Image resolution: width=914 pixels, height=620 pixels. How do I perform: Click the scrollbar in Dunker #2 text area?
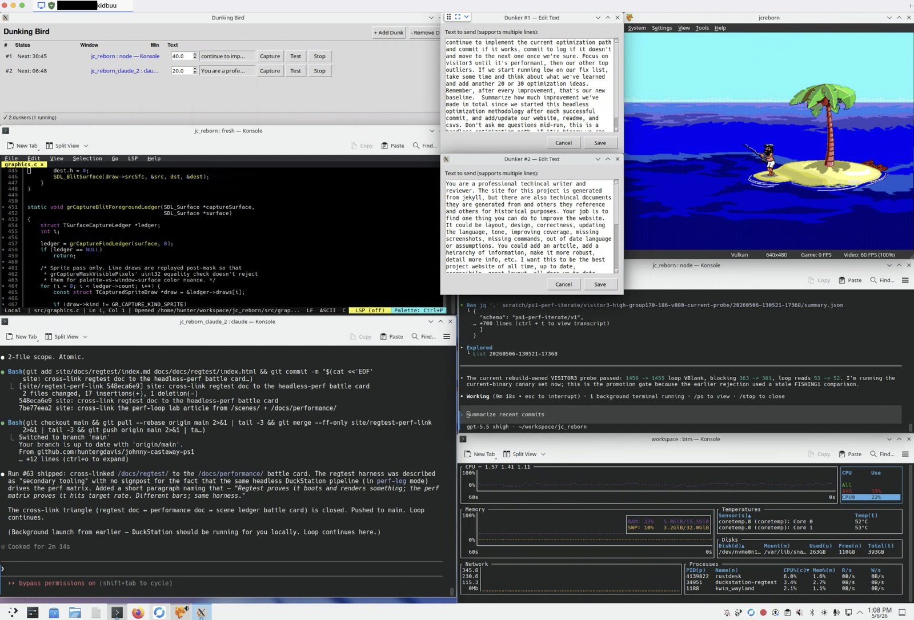[616, 227]
